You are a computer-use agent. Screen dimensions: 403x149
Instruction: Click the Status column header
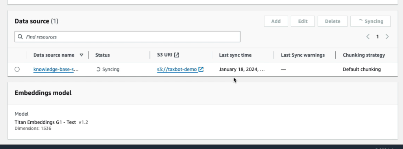click(x=103, y=55)
